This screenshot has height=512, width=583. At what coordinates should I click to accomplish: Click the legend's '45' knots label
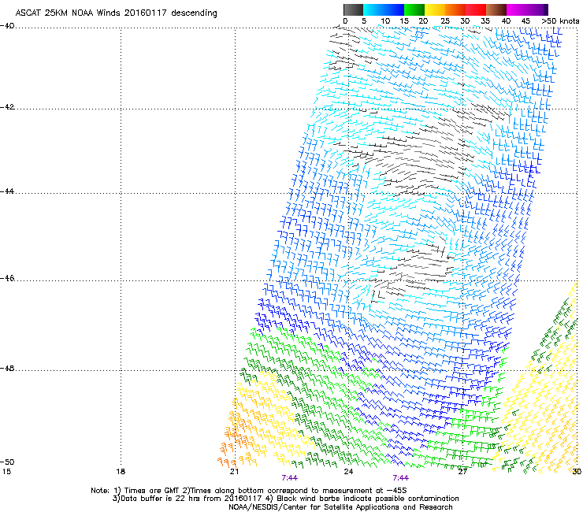tap(525, 21)
